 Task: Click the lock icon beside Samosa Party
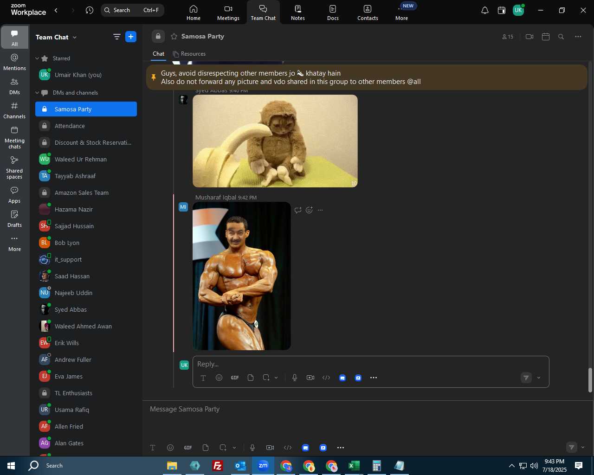point(158,36)
